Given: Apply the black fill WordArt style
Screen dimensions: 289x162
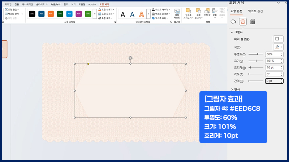Looking at the screenshot, I should click(123, 14).
